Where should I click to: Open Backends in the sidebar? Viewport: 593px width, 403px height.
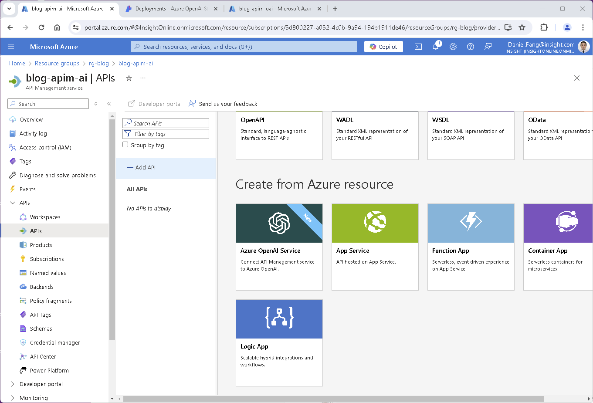click(41, 287)
